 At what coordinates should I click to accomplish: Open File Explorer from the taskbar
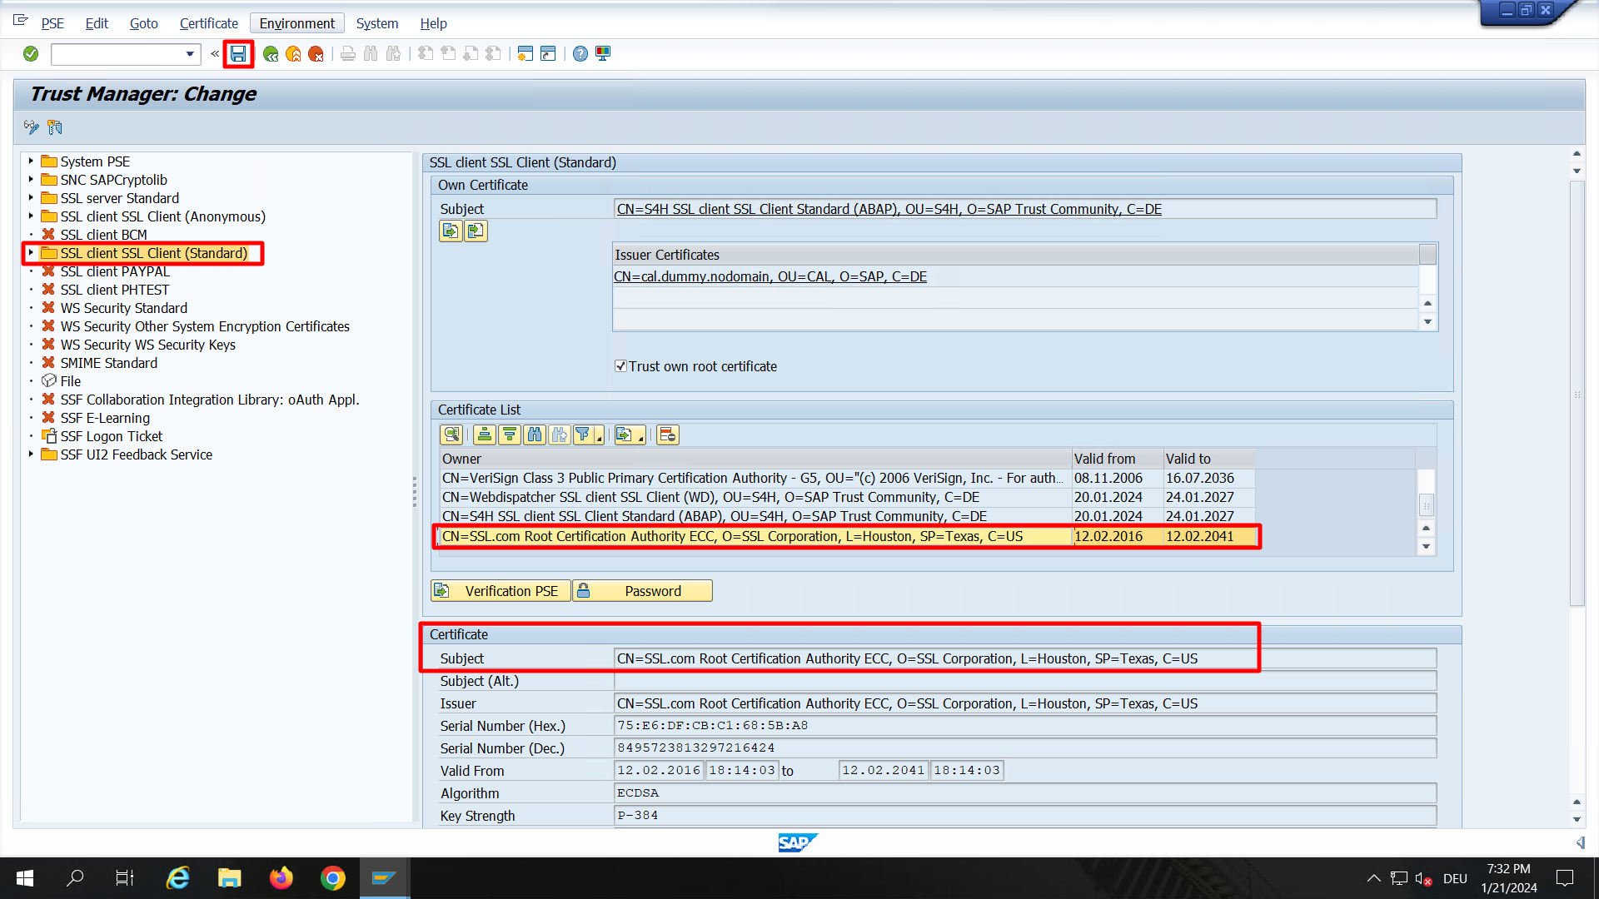tap(229, 878)
